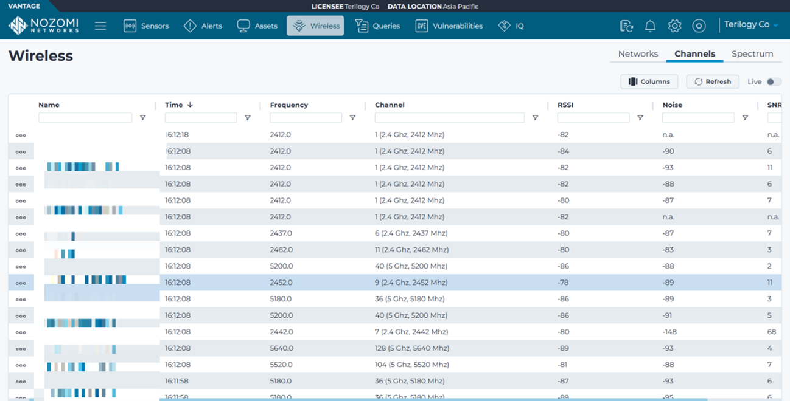Open the Time column filter funnel
Viewport: 790px width, 401px height.
pos(248,118)
